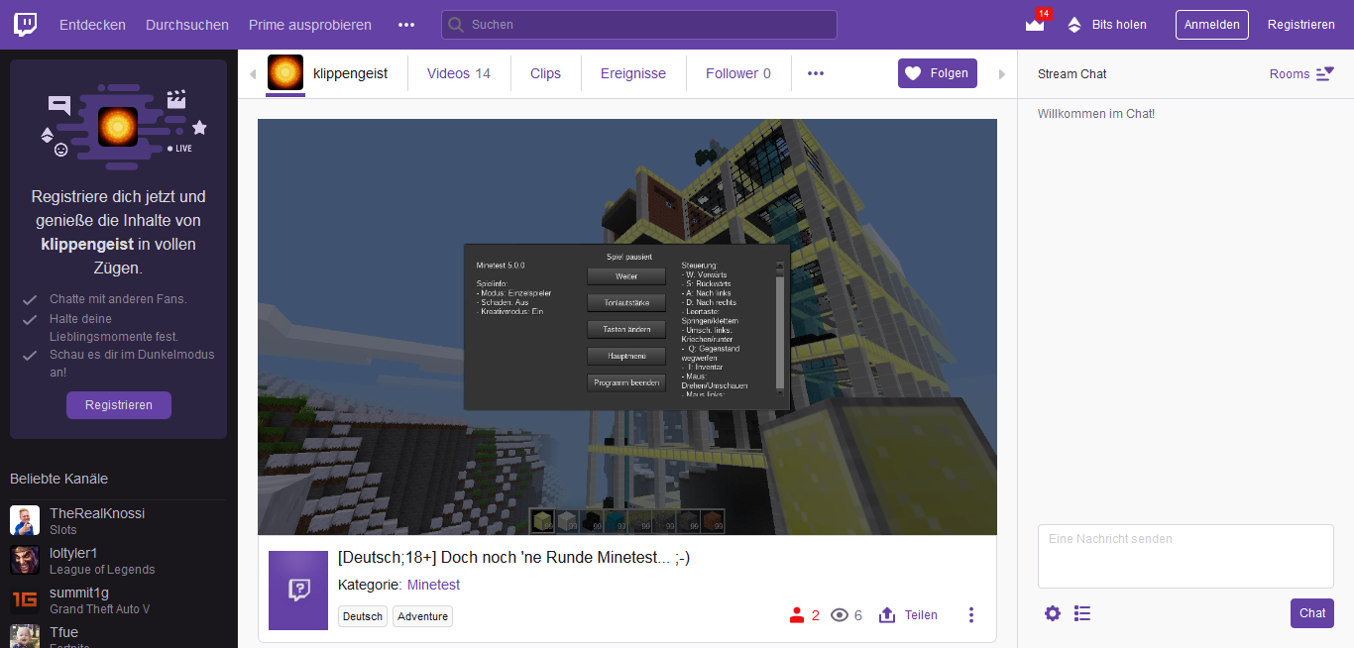Click loltyler1 avatar thumbnail
Viewport: 1354px width, 648px height.
point(25,560)
